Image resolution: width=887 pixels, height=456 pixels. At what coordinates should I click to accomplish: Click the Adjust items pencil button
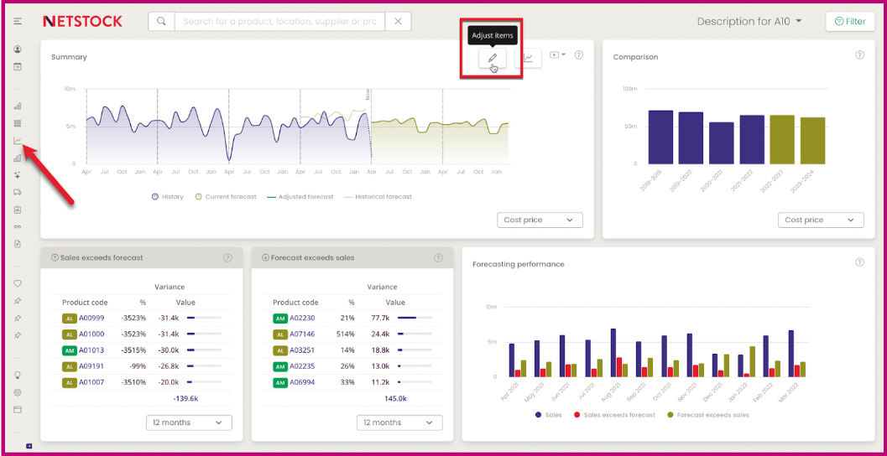(x=493, y=58)
